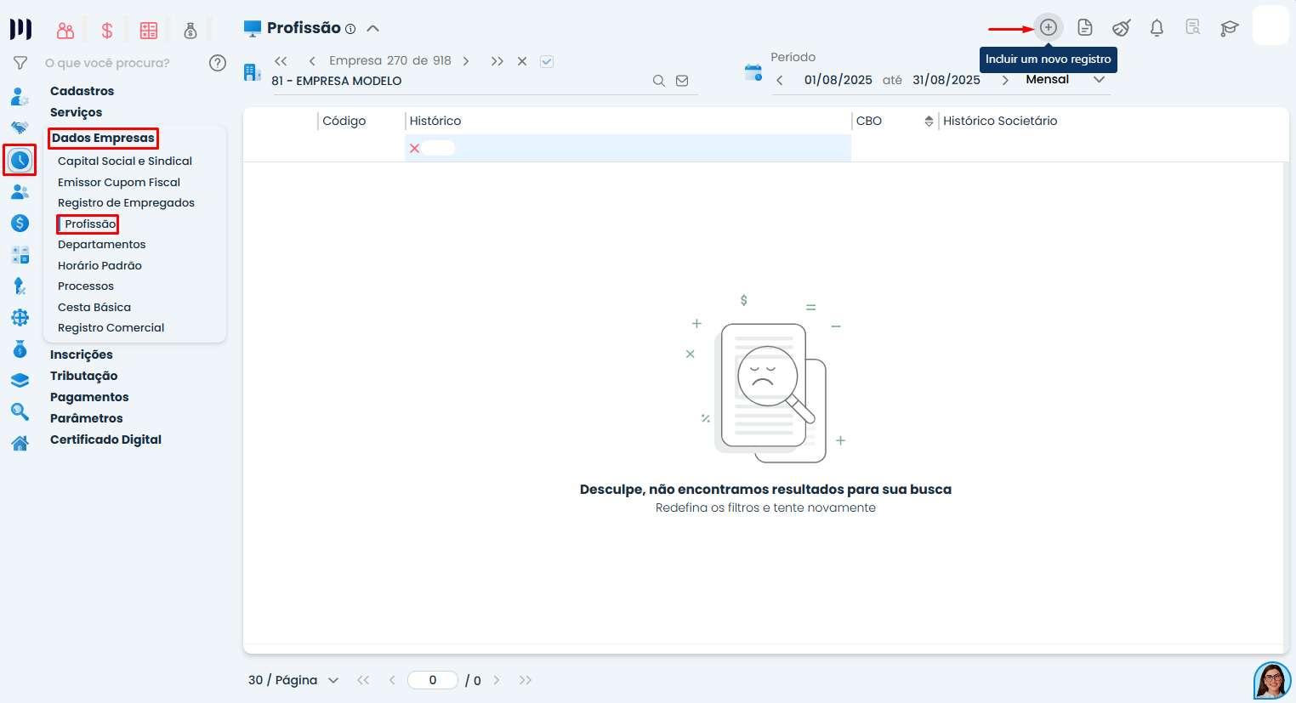Expand the Cadastros menu
Screen dimensions: 1296x703
point(82,91)
